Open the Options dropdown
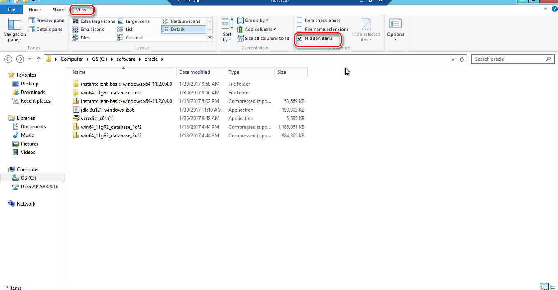Screen dimensions: 558x290 click(395, 30)
